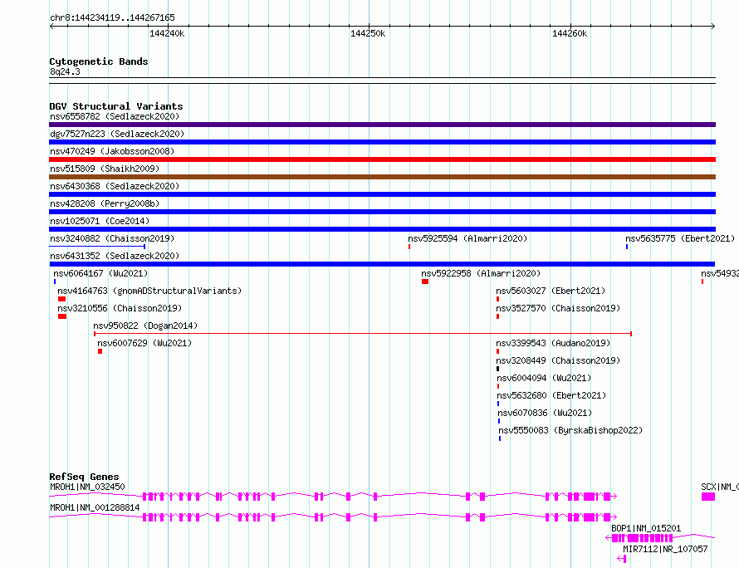The width and height of the screenshot is (739, 568).
Task: Select the red nsv5925594 variant marker
Action: (x=409, y=247)
